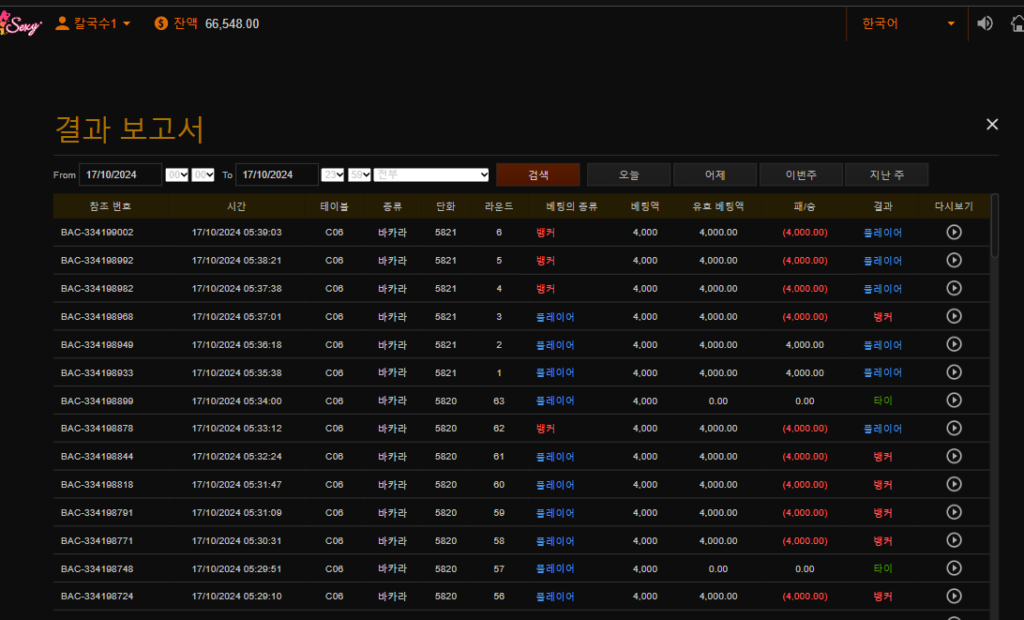Viewport: 1024px width, 620px height.
Task: Click replay icon for row BAC-334198968
Action: click(x=954, y=316)
